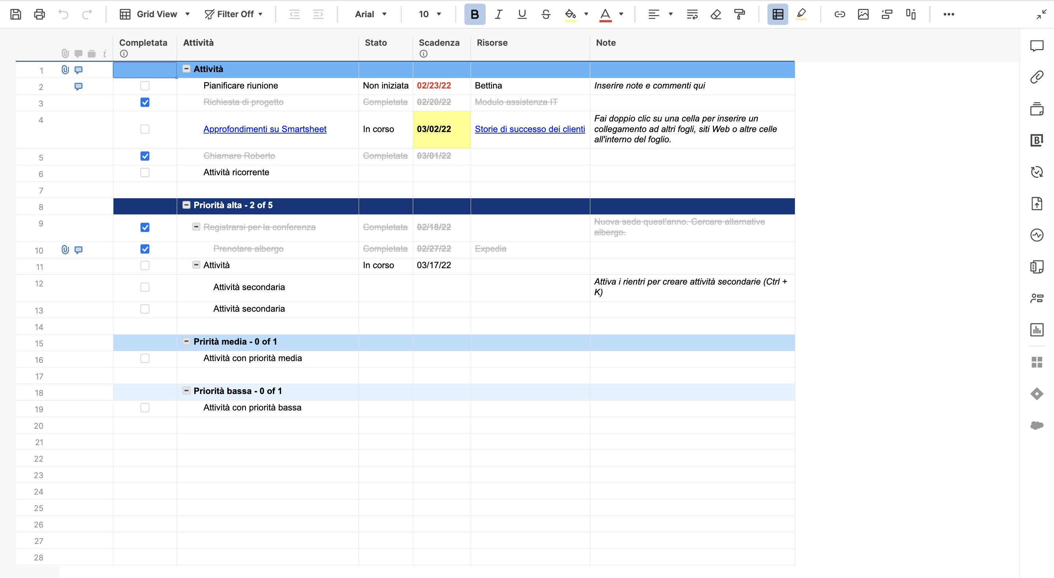Open Storie di successo dei clienti link
The height and width of the screenshot is (578, 1054).
click(530, 129)
